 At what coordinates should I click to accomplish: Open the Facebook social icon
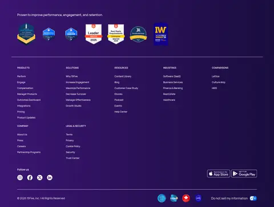pyautogui.click(x=30, y=177)
